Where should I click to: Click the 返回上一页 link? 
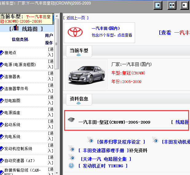76,18
